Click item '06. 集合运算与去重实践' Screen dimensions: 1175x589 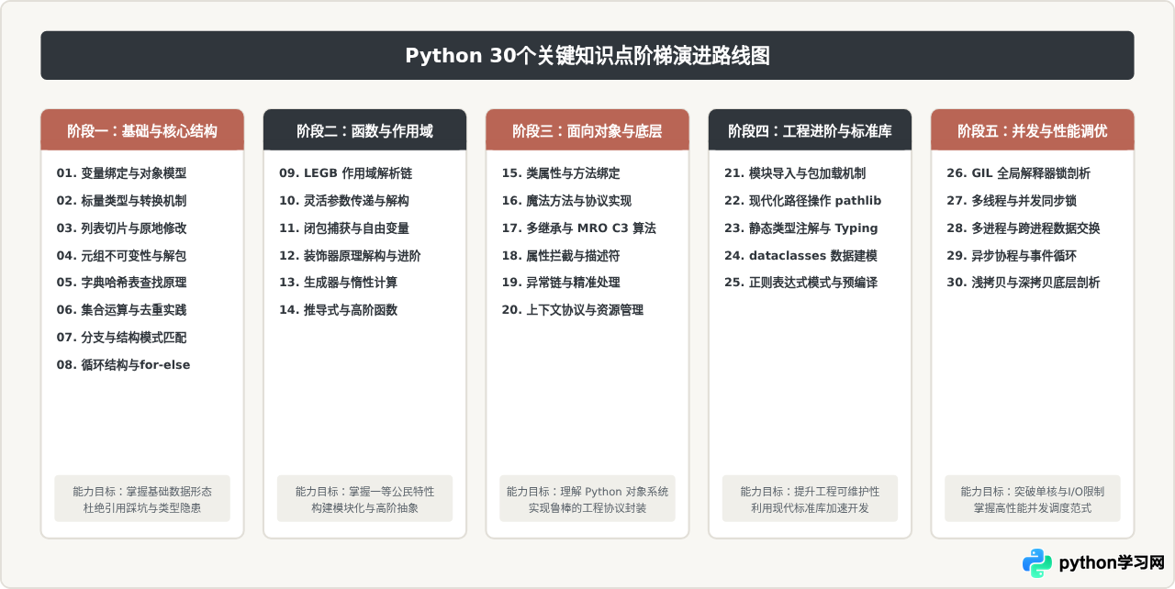pyautogui.click(x=121, y=310)
